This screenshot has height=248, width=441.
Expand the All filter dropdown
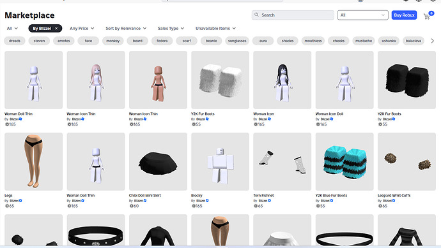(12, 28)
